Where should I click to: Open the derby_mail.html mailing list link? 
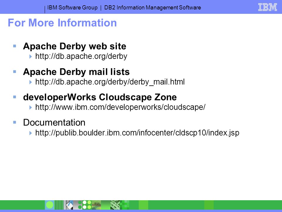110,82
